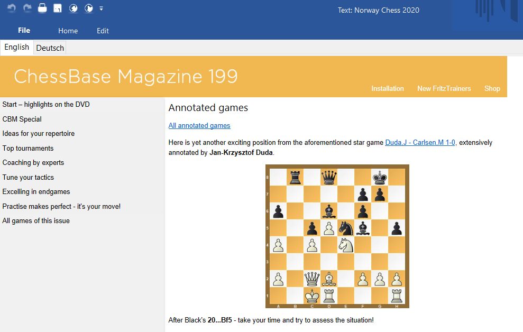Image resolution: width=523 pixels, height=332 pixels.
Task: Open the All annotated games link
Action: (199, 125)
